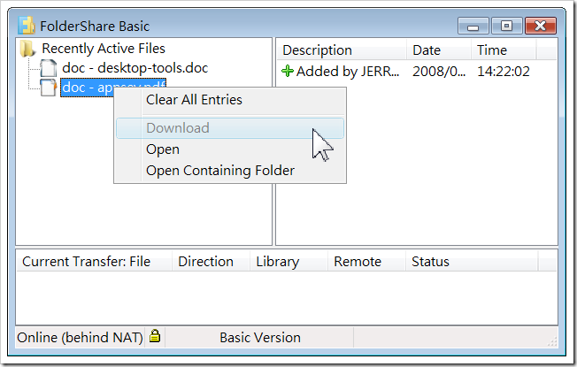
Task: Minimize the FolderShare Basic window
Action: (473, 27)
